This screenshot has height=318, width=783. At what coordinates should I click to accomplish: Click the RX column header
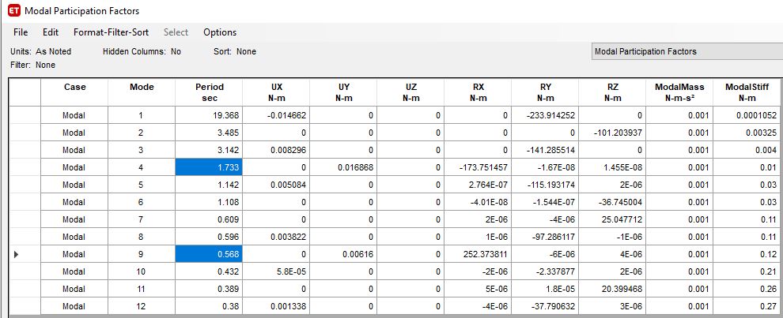[478, 92]
